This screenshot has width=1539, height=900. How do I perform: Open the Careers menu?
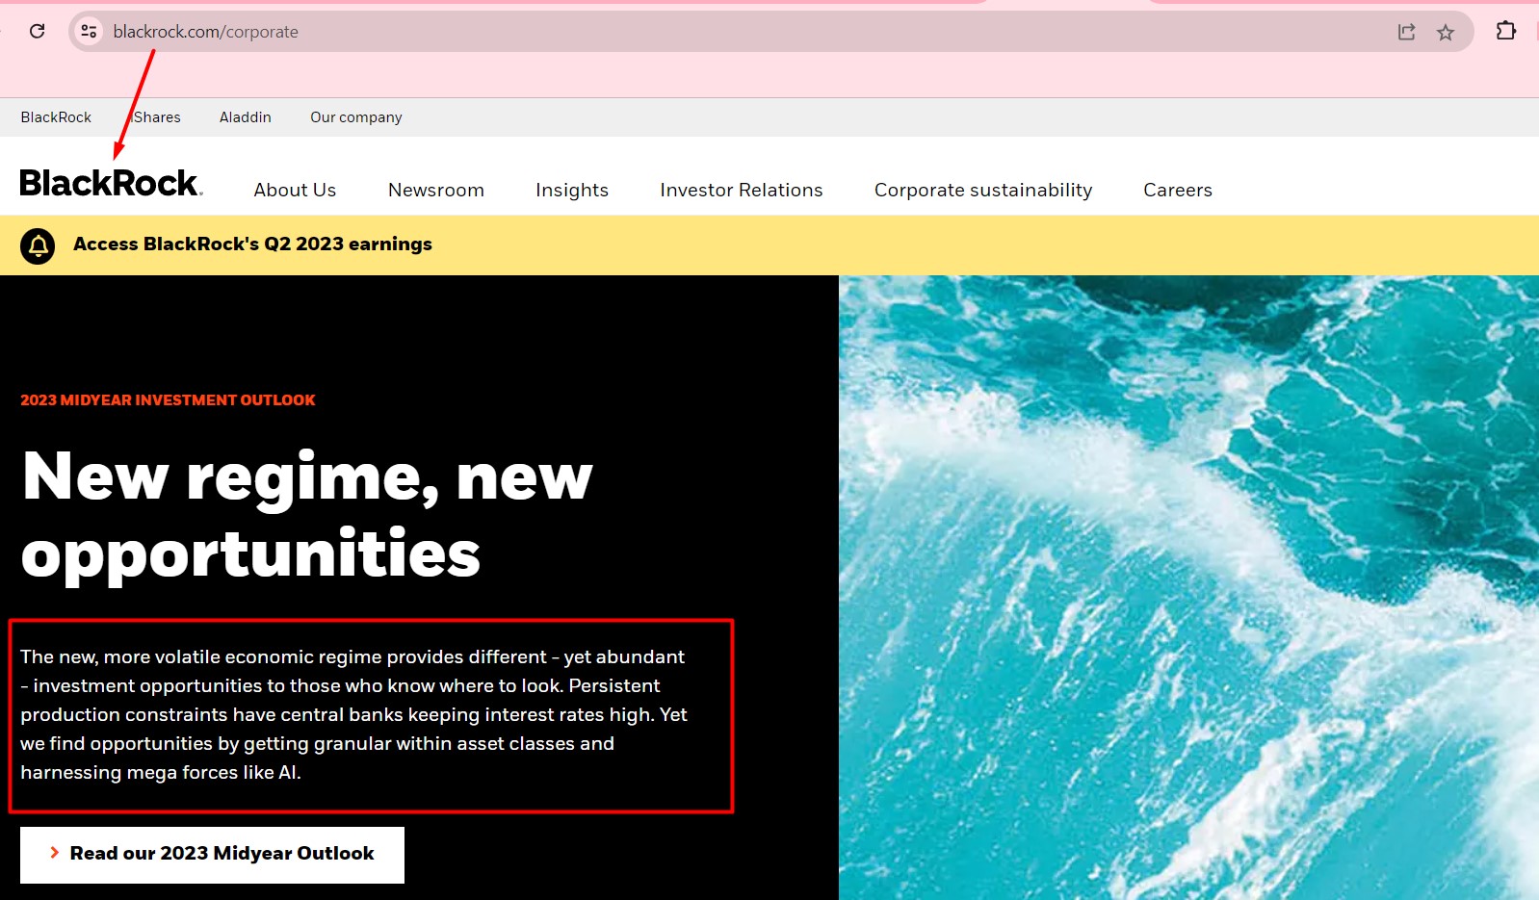point(1178,190)
